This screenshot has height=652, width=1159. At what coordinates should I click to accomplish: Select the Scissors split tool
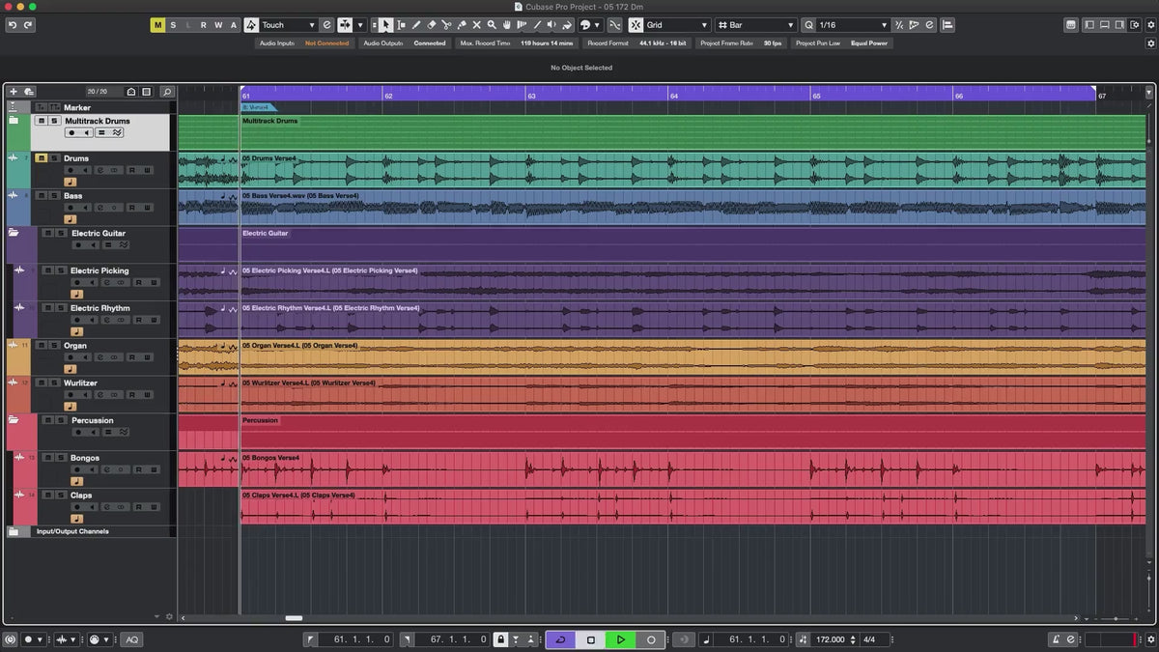point(447,25)
